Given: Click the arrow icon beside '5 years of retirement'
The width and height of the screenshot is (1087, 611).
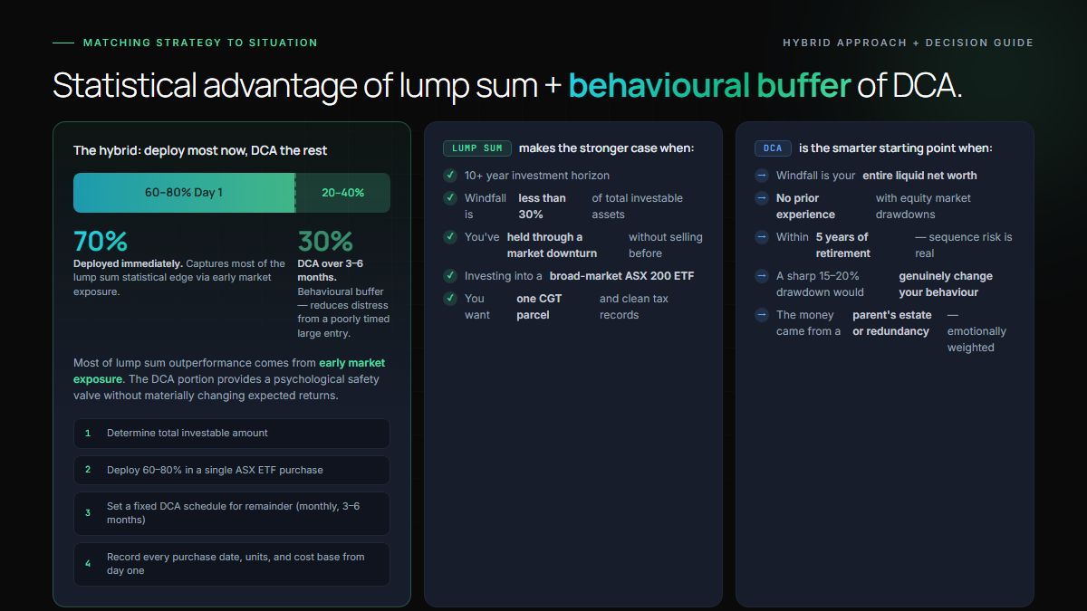Looking at the screenshot, I should tap(762, 237).
